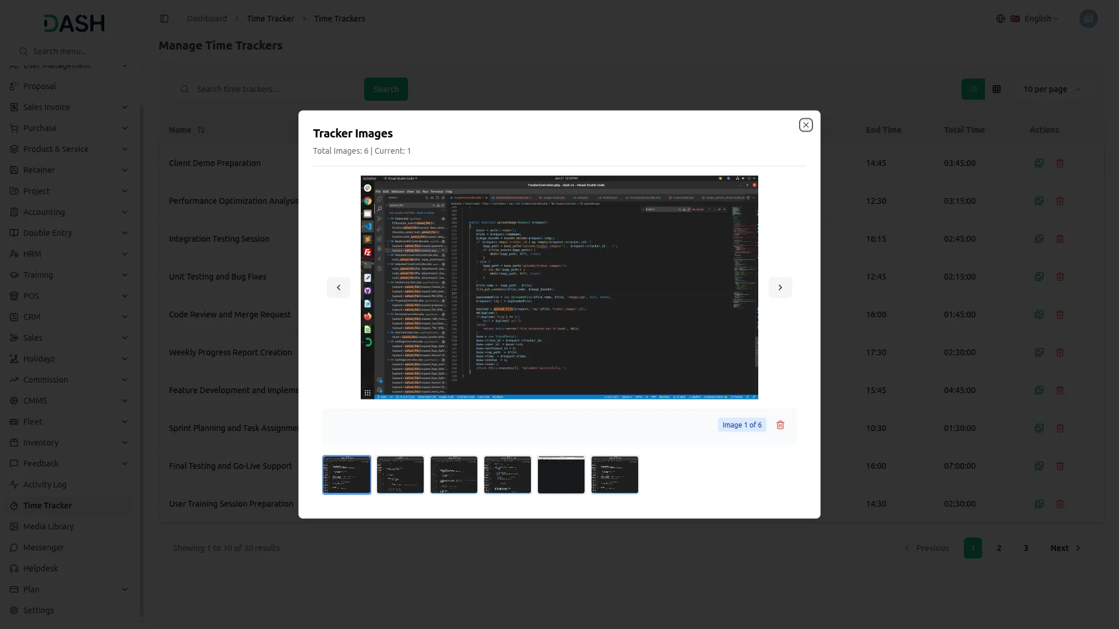View images for Client Demo Preparation row

pyautogui.click(x=1039, y=163)
